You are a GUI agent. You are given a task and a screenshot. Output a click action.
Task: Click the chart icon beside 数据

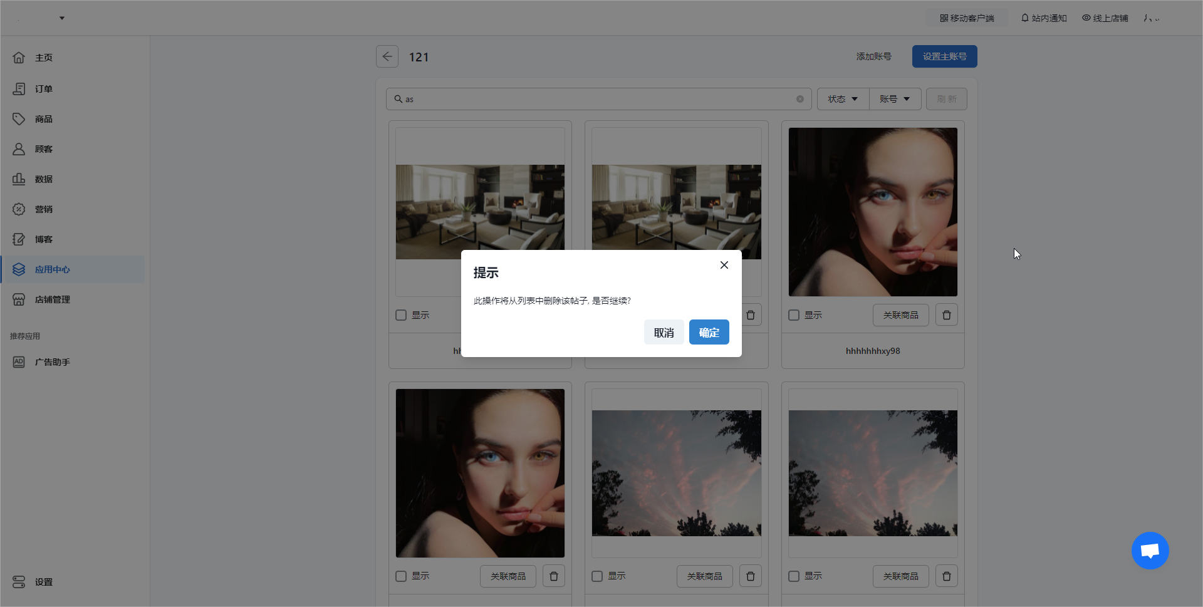[19, 179]
